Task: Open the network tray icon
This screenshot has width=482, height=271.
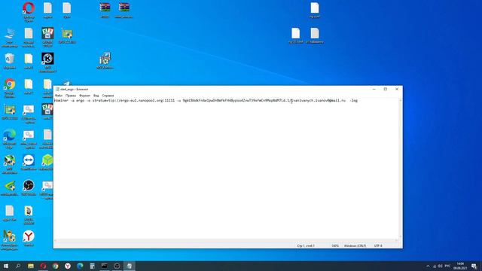Action: [x=435, y=266]
